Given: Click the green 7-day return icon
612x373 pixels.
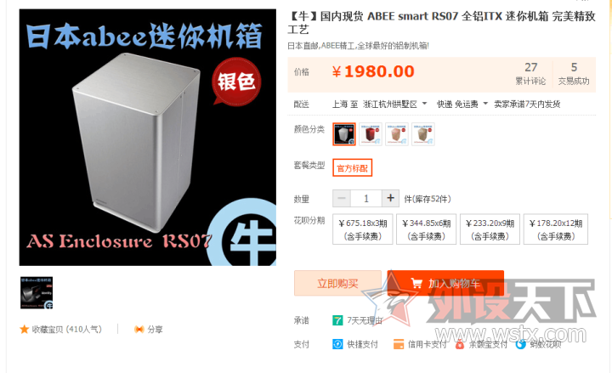Looking at the screenshot, I should point(337,320).
